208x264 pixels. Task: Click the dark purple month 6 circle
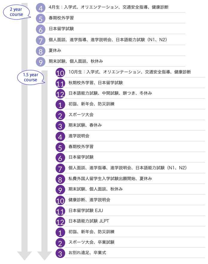60,158
